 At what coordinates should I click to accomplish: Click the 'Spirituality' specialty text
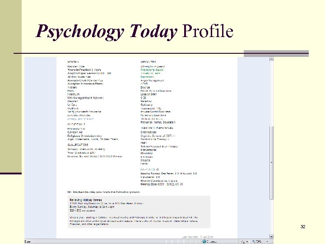point(147,105)
